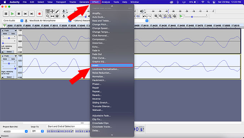Select the Zoom magnifier tool
Viewport: 244px width, 138px height.
[x=48, y=16]
